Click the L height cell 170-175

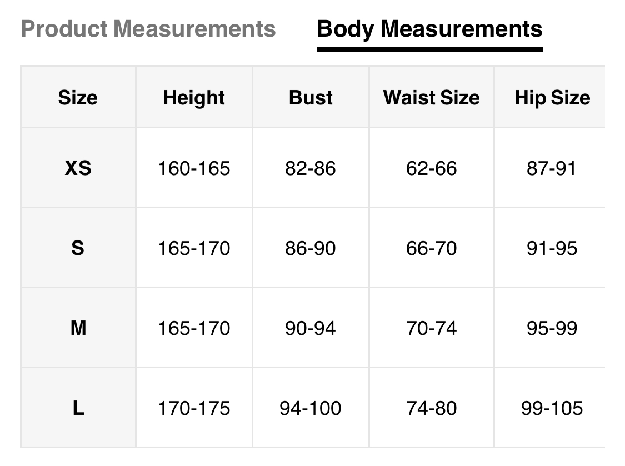point(194,408)
